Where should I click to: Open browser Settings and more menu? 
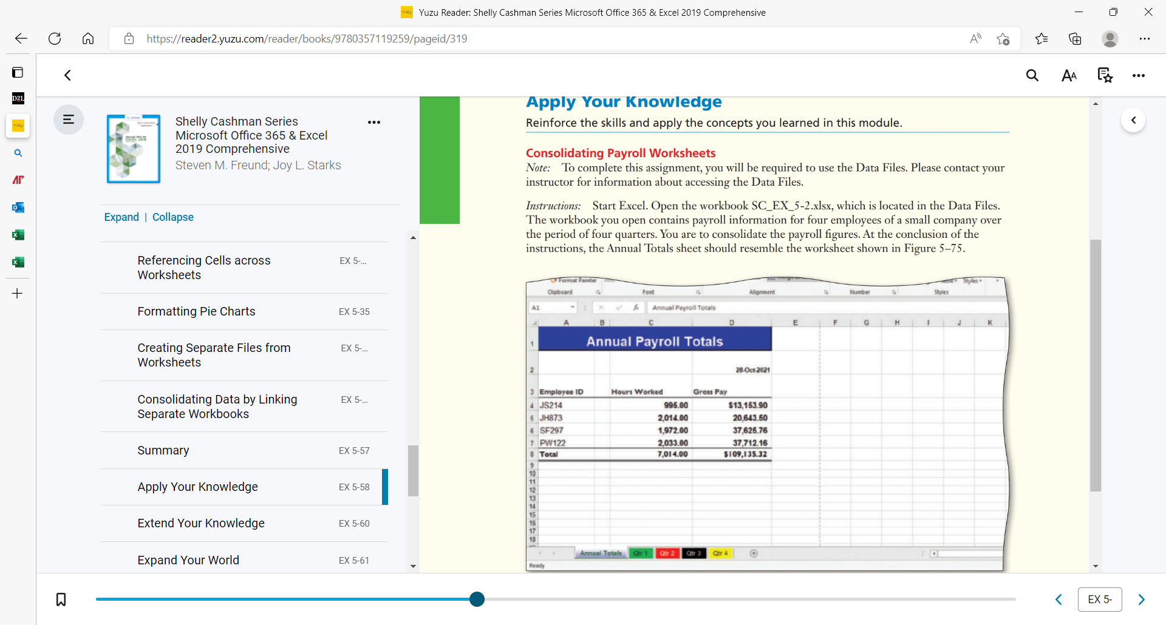click(x=1145, y=39)
